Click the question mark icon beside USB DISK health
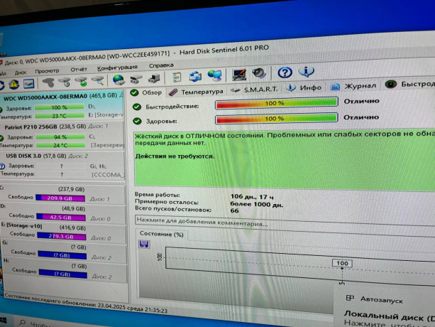This screenshot has width=435, height=327. click(x=3, y=166)
